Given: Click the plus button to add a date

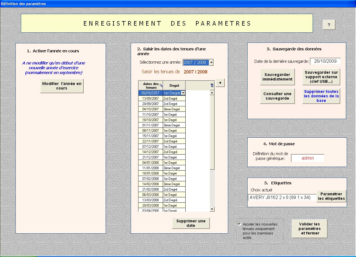Looking at the screenshot, I should tap(220, 83).
